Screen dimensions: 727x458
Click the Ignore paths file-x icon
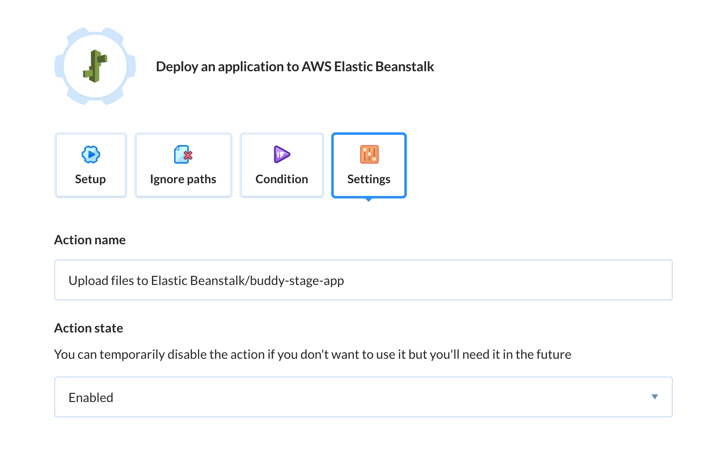pos(183,154)
